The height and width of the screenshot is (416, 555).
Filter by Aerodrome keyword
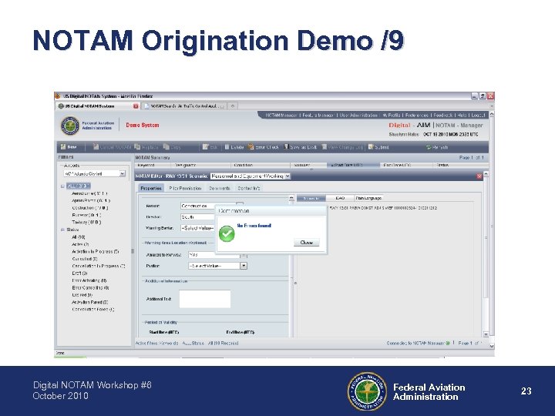[89, 193]
